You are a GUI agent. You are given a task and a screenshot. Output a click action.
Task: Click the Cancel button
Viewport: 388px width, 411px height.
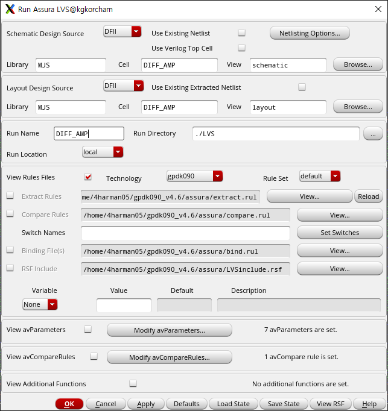click(x=106, y=404)
